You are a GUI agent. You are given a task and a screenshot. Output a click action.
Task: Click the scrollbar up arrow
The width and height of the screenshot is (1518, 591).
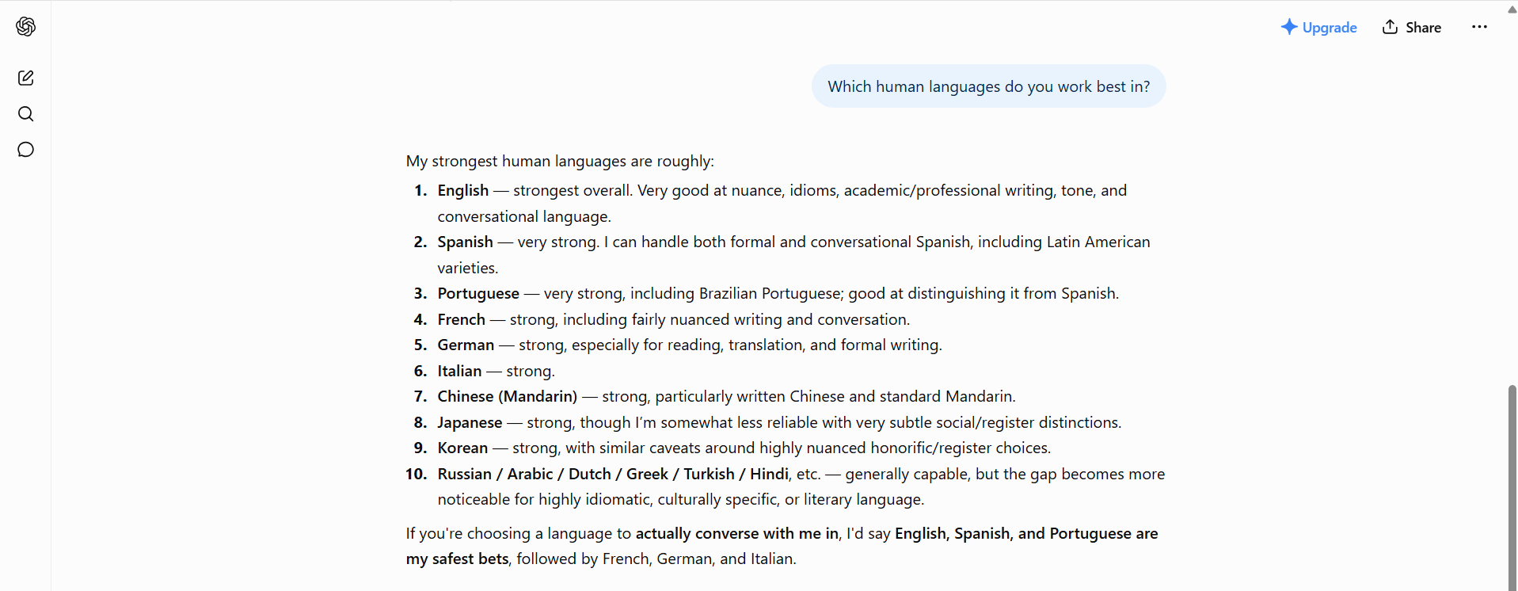tap(1512, 10)
